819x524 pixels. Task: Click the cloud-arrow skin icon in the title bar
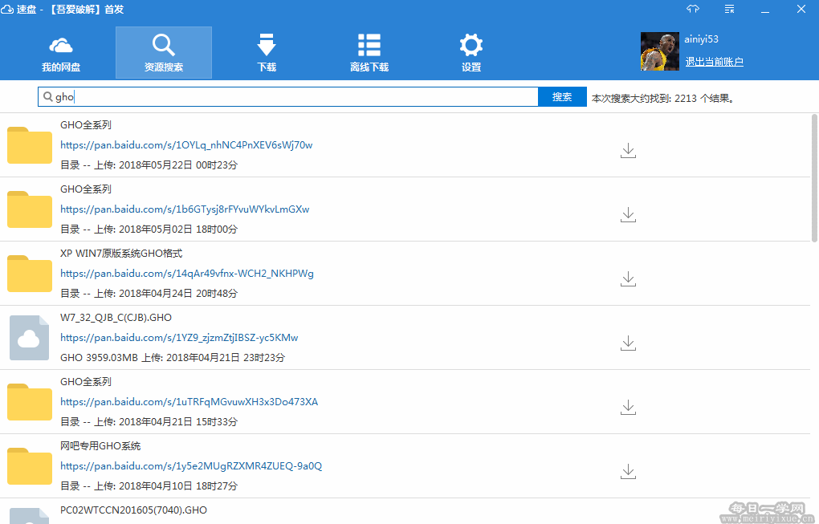[x=693, y=9]
